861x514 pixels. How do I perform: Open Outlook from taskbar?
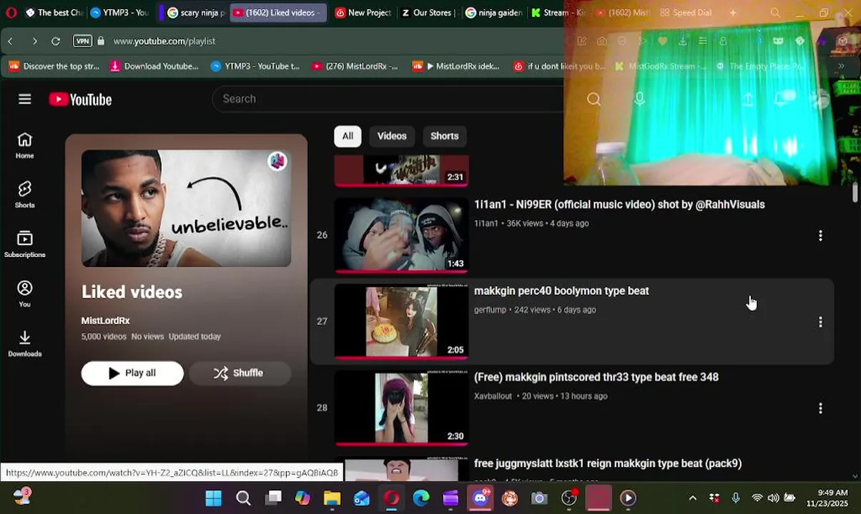coord(362,498)
